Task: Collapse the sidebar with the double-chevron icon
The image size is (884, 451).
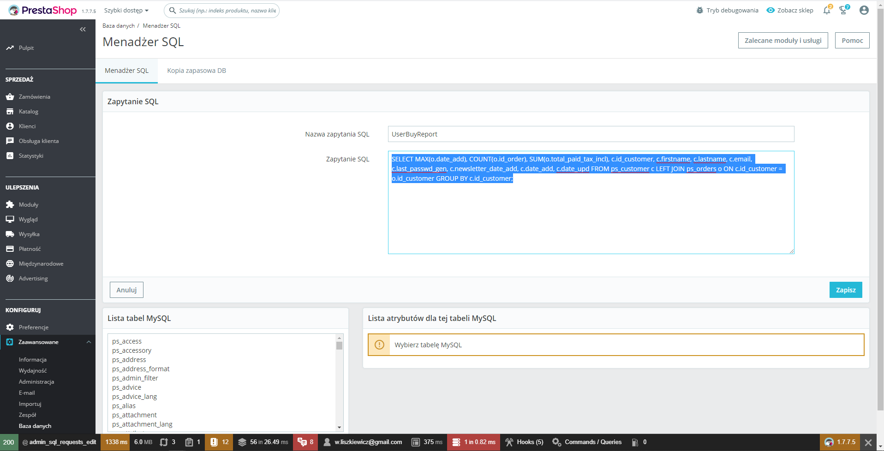Action: [x=83, y=30]
